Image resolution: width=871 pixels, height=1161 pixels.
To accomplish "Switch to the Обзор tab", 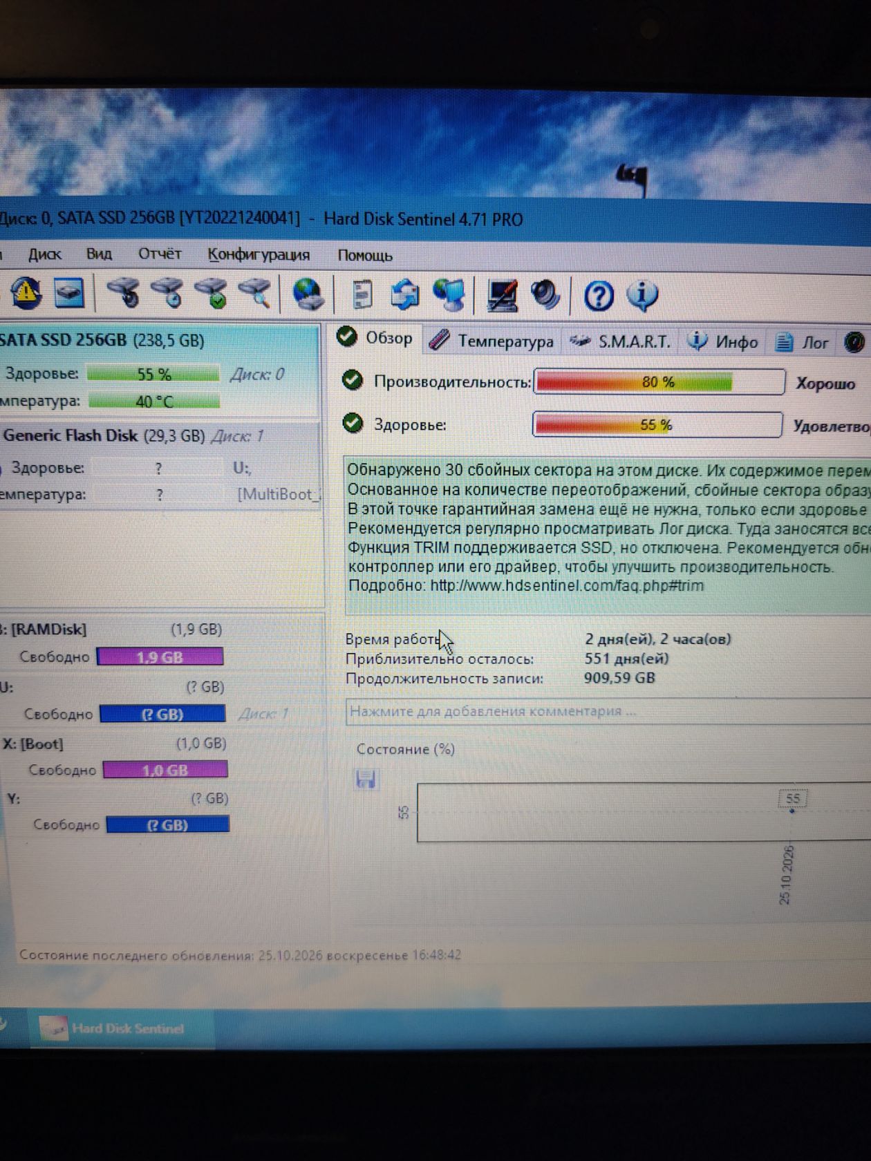I will point(375,338).
